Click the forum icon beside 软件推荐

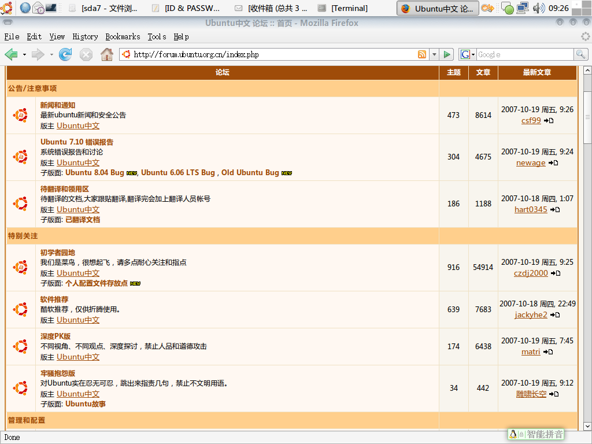(x=20, y=309)
